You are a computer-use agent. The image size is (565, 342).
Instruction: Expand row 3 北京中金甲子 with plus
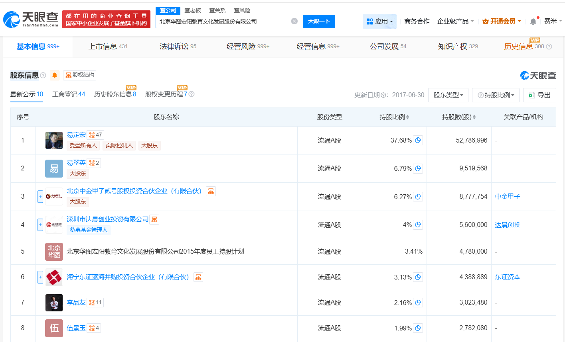coord(40,196)
